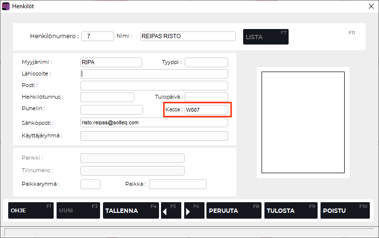Click into the Lähiosoite address field
This screenshot has width=379, height=238.
[x=154, y=74]
